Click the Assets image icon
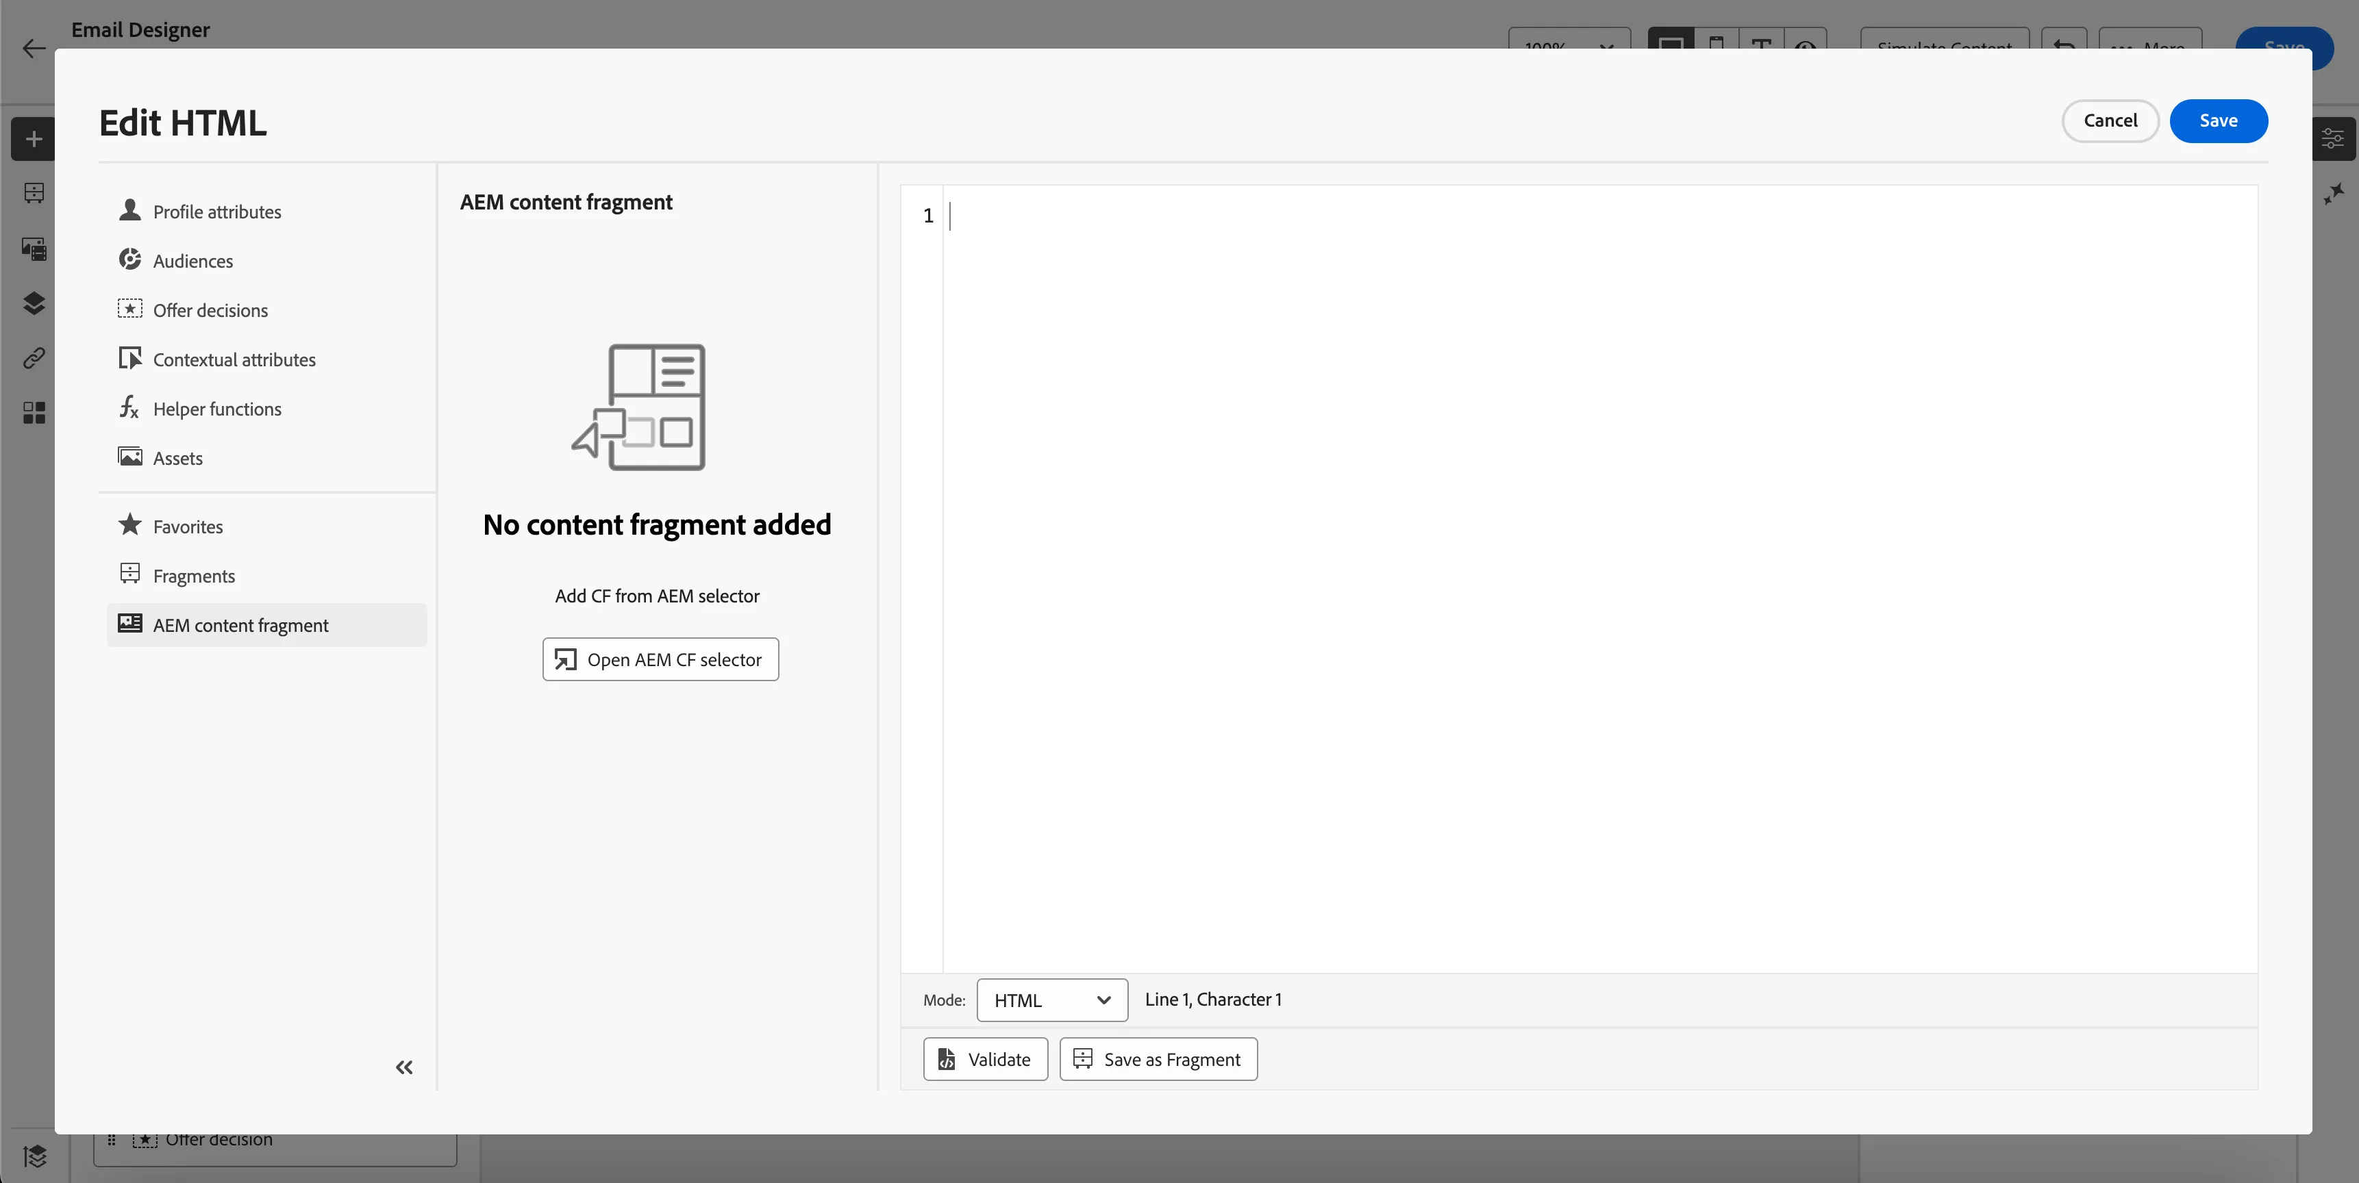 [x=130, y=457]
